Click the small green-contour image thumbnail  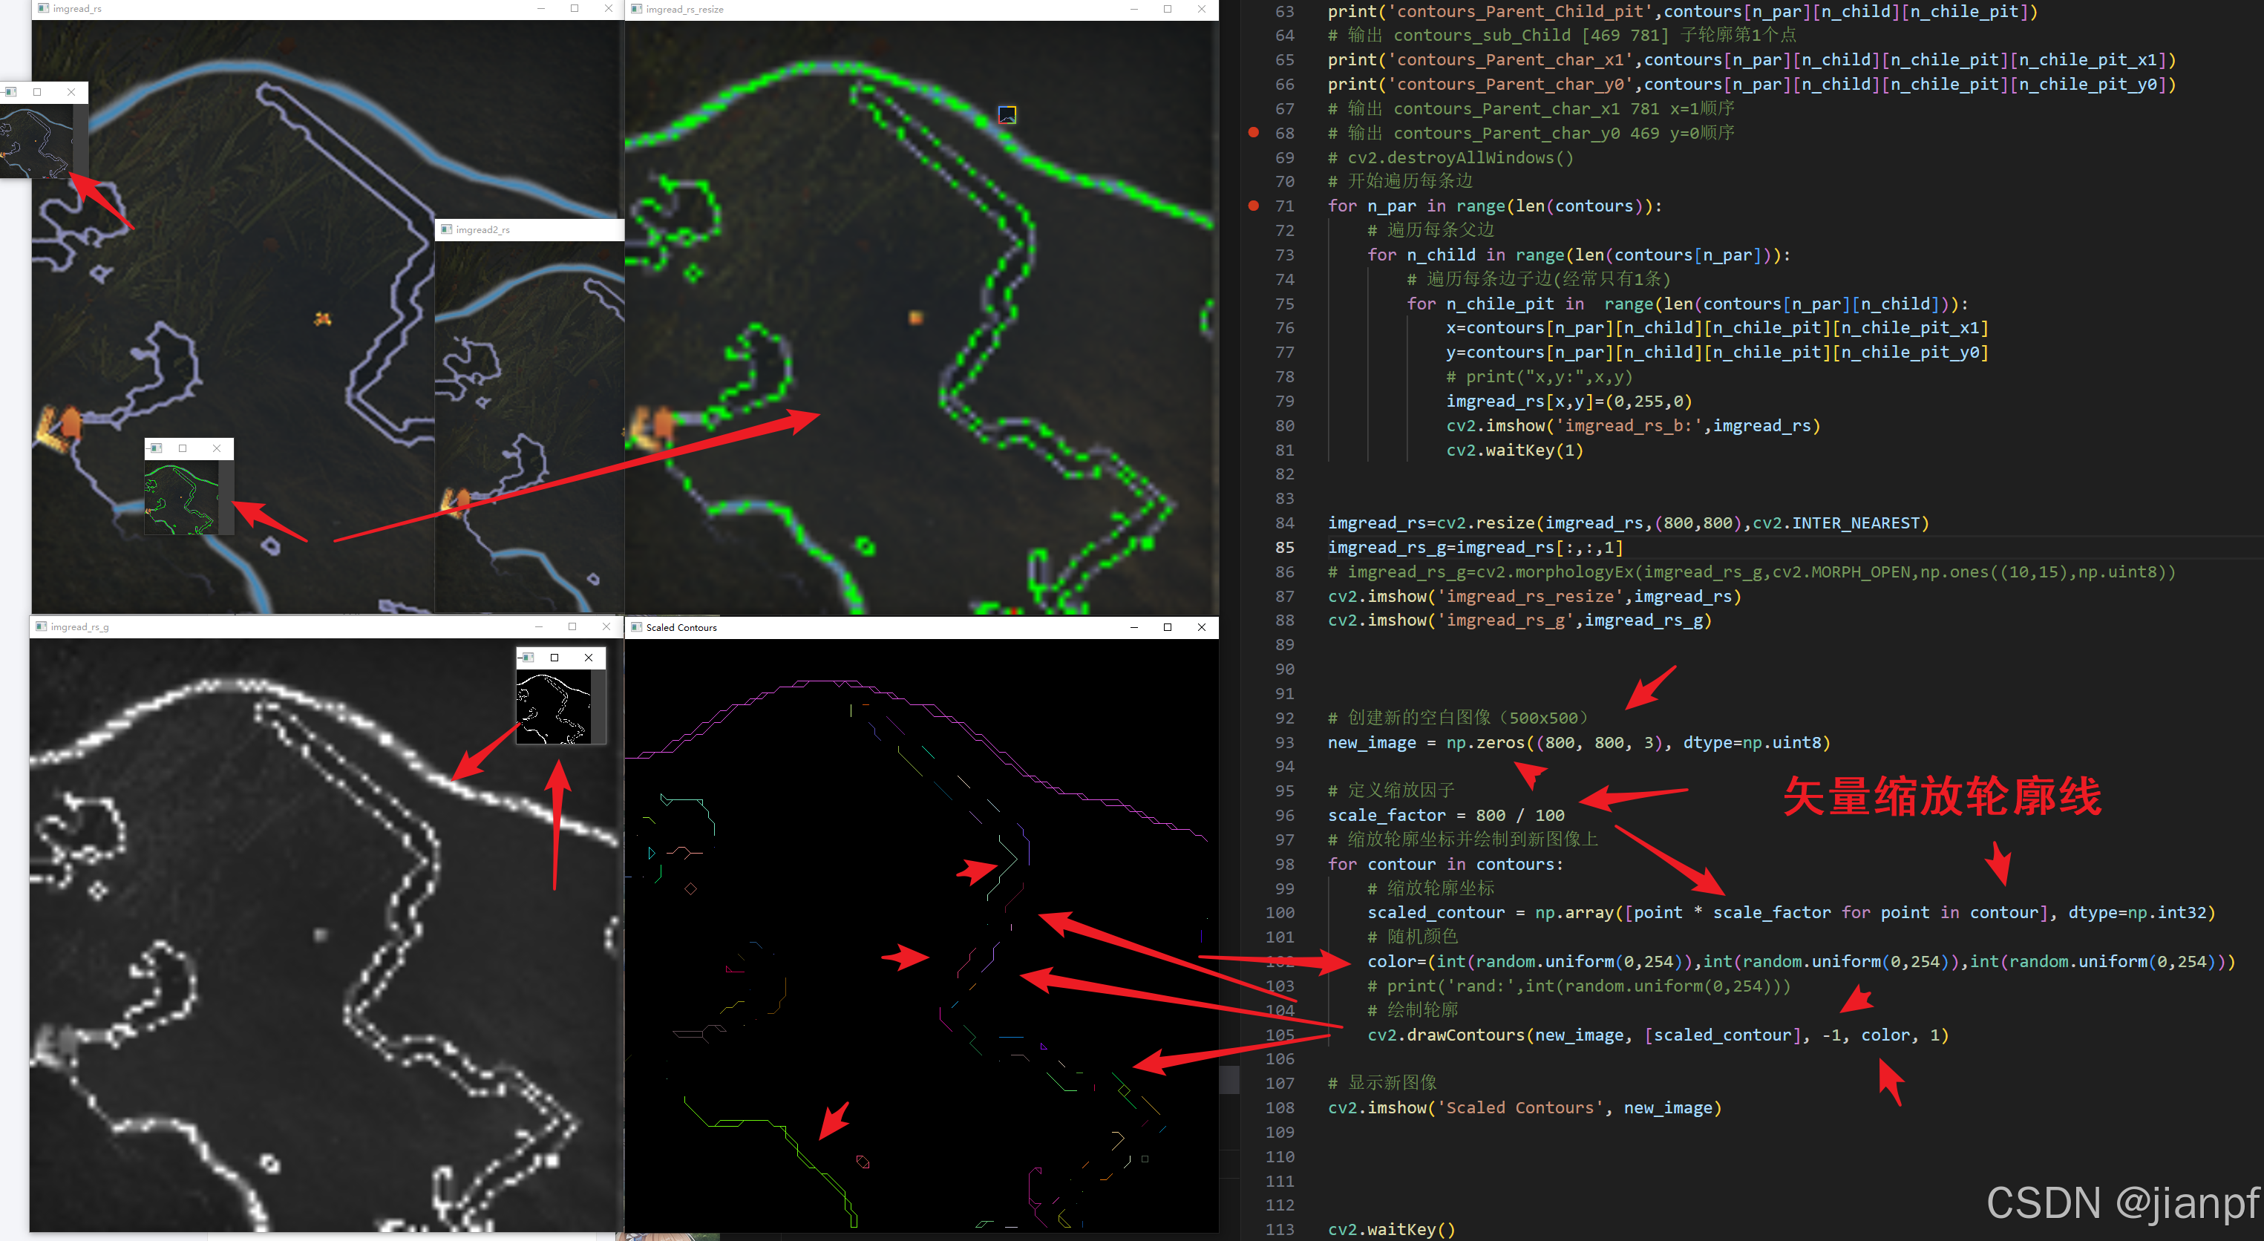181,498
